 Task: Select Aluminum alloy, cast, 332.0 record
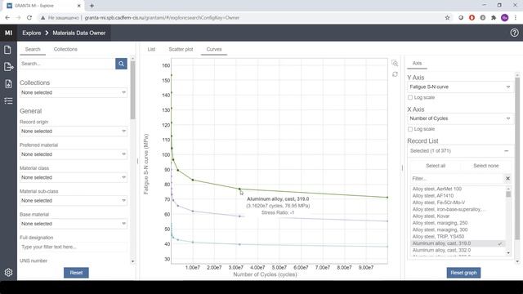point(441,251)
